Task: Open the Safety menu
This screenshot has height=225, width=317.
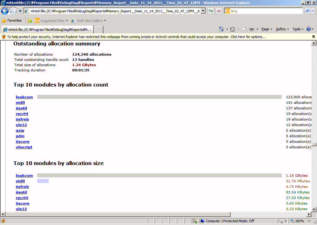Action: pyautogui.click(x=282, y=29)
